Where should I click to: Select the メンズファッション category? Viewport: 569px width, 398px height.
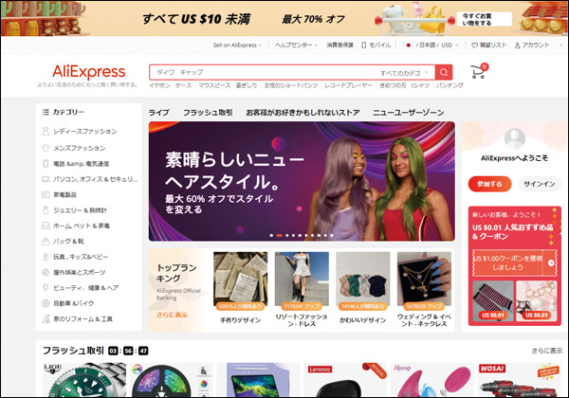click(79, 148)
